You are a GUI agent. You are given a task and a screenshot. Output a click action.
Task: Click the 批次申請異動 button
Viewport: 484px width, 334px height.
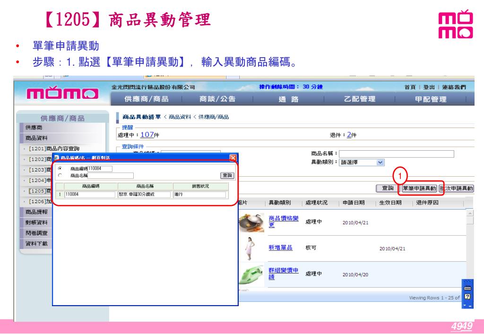456,188
